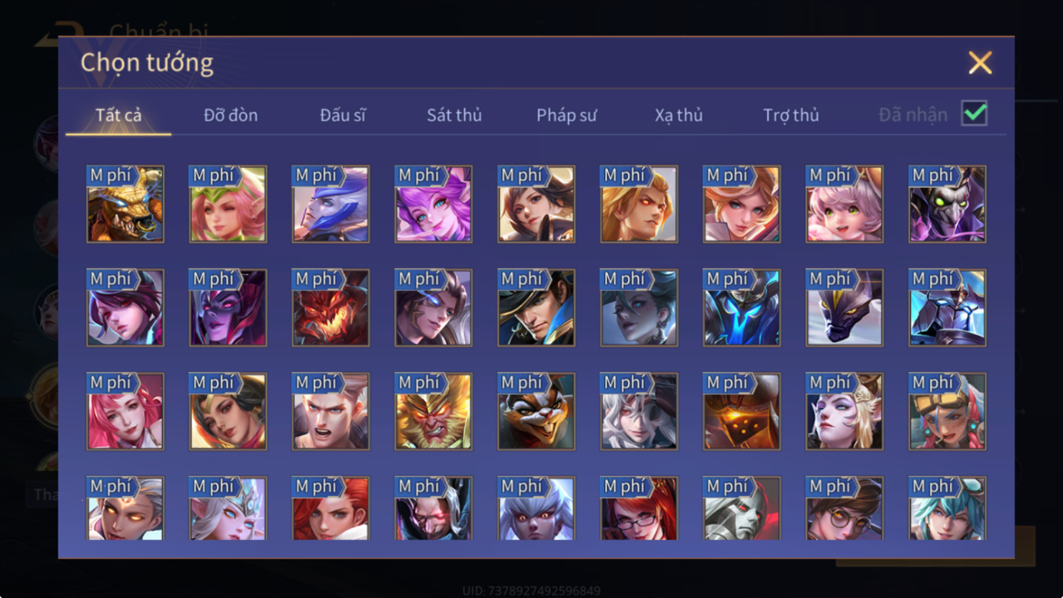The height and width of the screenshot is (598, 1063).
Task: Select the blue-armored knight with glowing visor
Action: [742, 308]
